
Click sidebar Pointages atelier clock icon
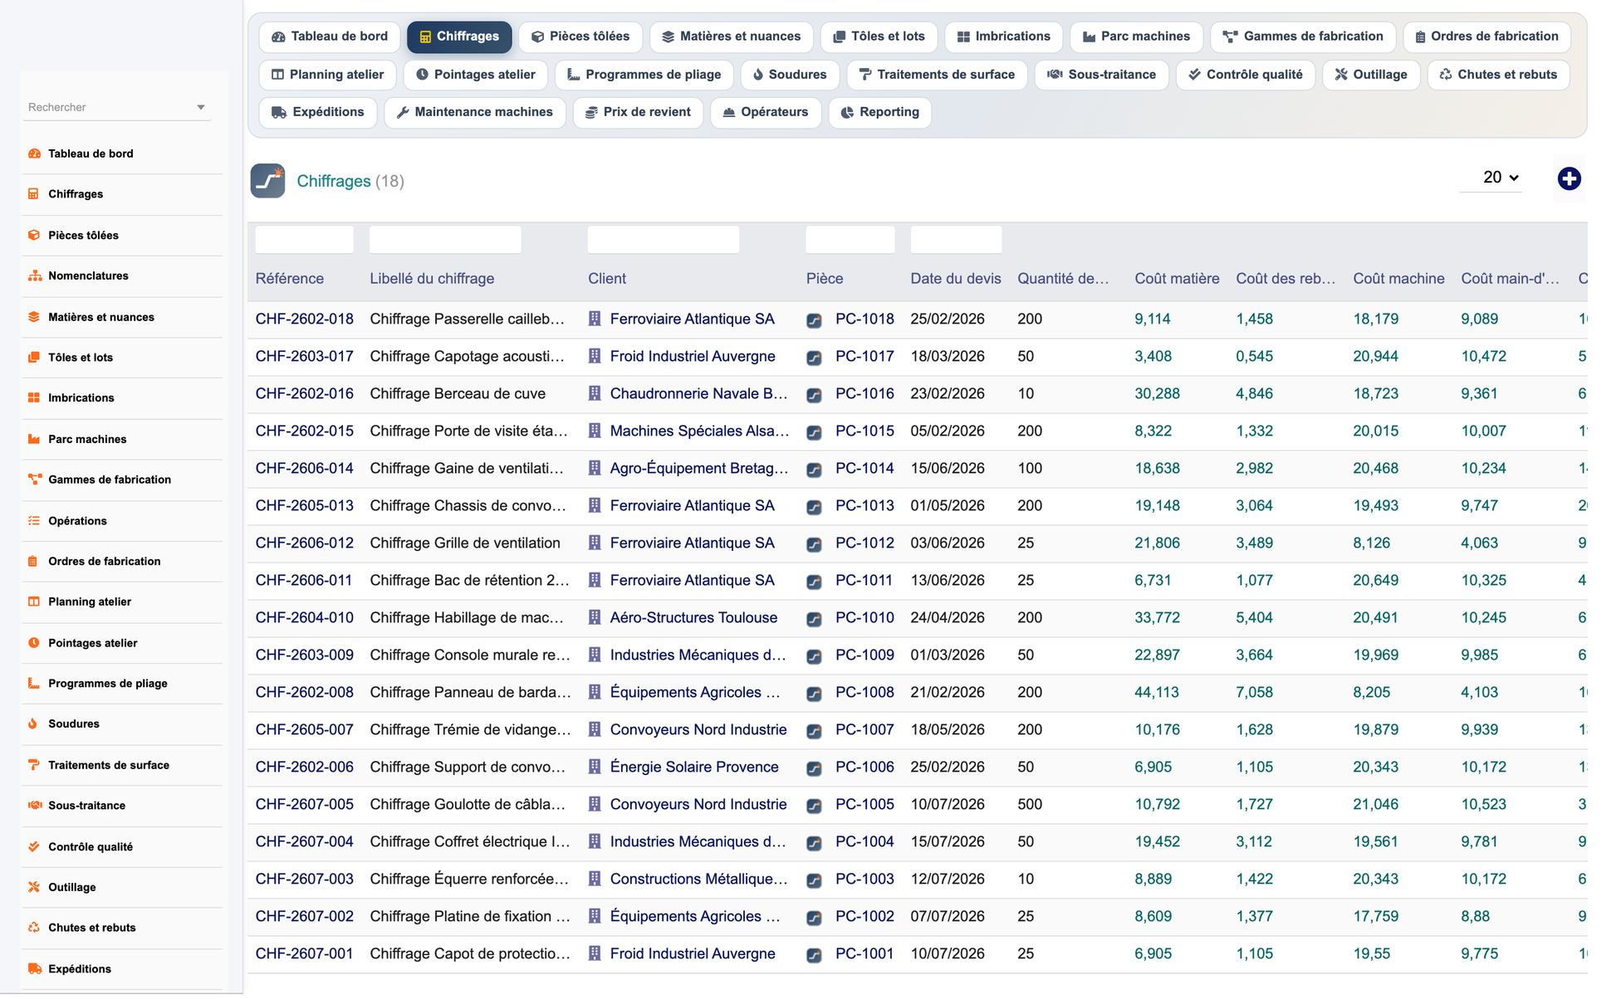point(34,643)
